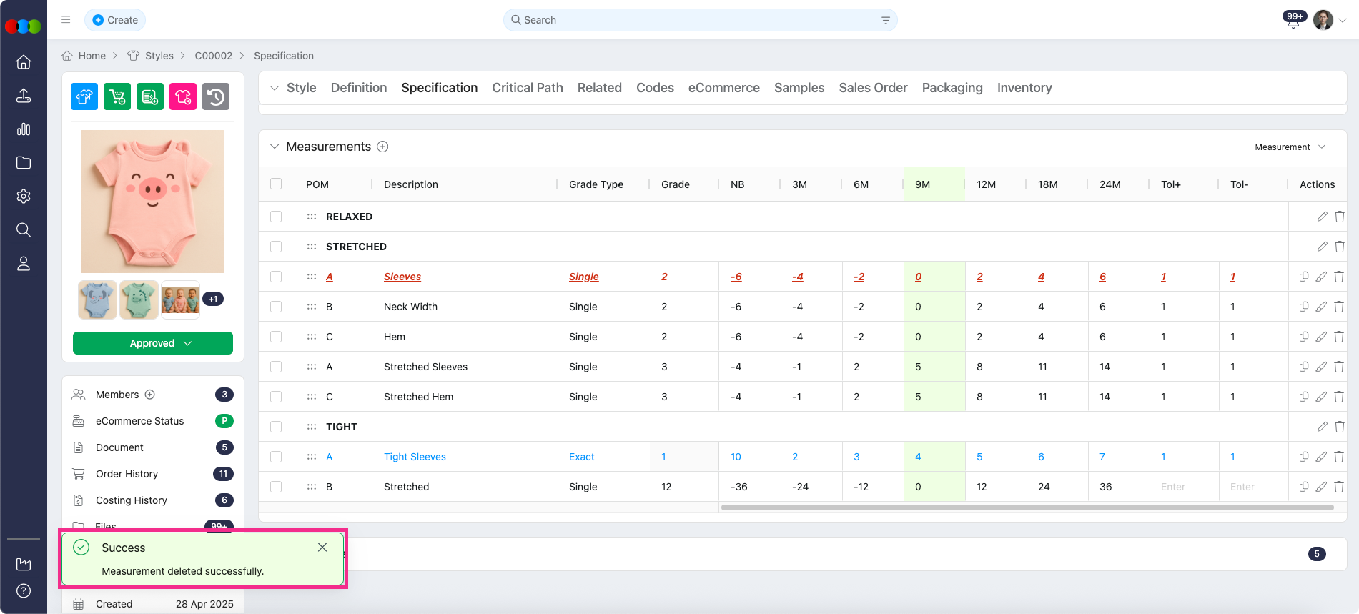The height and width of the screenshot is (614, 1359).
Task: Copy the Stretched Hem measurement row
Action: [1303, 397]
